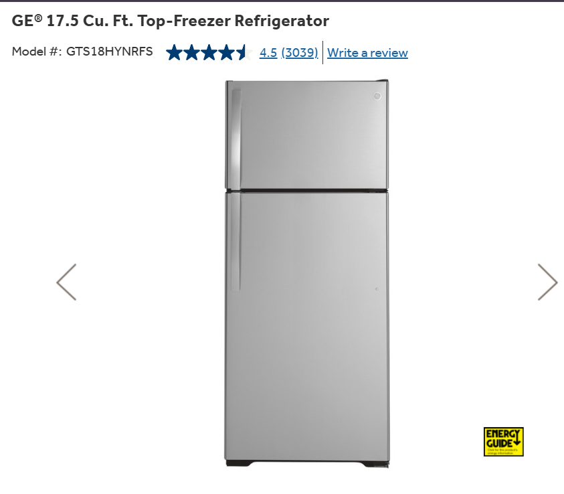Open the 4.5 average rating link

coord(268,52)
